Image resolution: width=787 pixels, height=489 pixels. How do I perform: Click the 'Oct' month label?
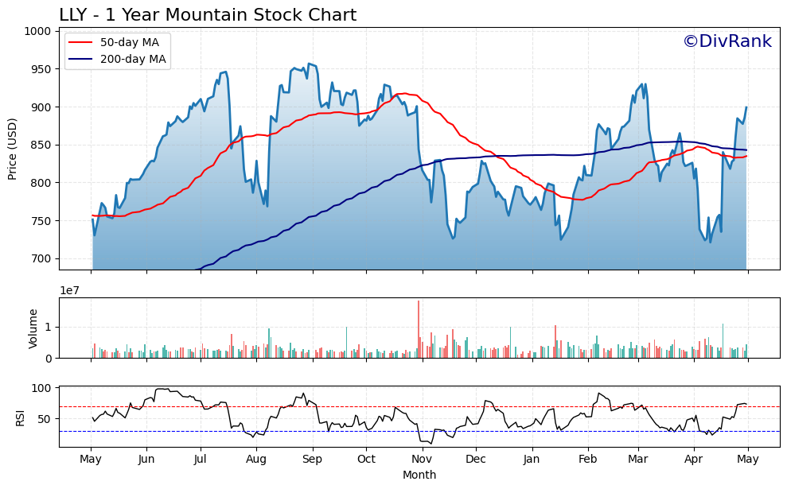(366, 460)
